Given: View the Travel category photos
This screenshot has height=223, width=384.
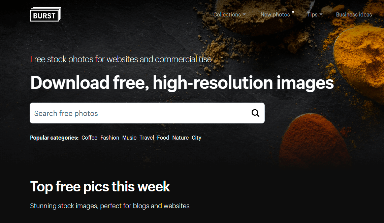Looking at the screenshot, I should coord(147,138).
